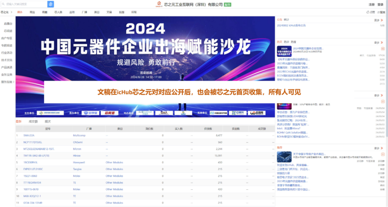The image size is (388, 207).
Task: Open the 罗姆 LiDAR新纪元 article
Action: [292, 116]
